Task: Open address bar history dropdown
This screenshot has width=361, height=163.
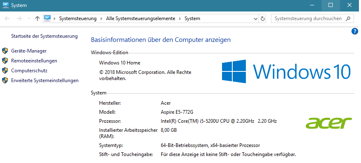Action: point(256,19)
